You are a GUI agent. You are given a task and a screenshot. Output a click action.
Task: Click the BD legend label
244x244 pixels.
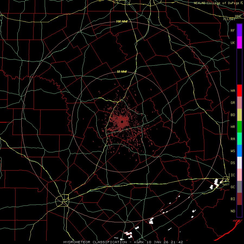pyautogui.click(x=233, y=115)
